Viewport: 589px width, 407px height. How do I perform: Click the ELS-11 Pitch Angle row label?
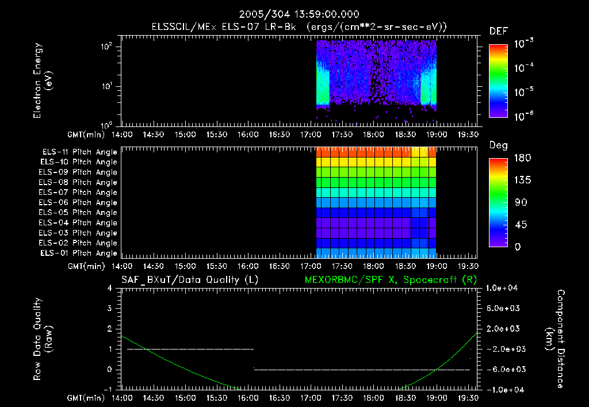pyautogui.click(x=79, y=152)
